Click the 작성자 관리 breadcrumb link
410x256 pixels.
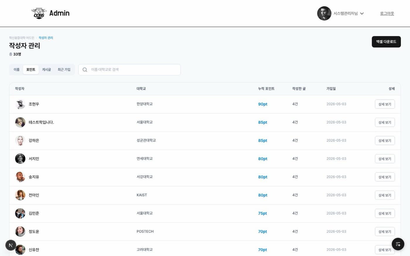(x=46, y=38)
